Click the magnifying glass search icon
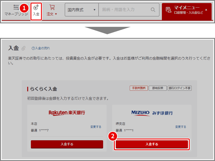The image size is (215, 161). click(x=153, y=10)
